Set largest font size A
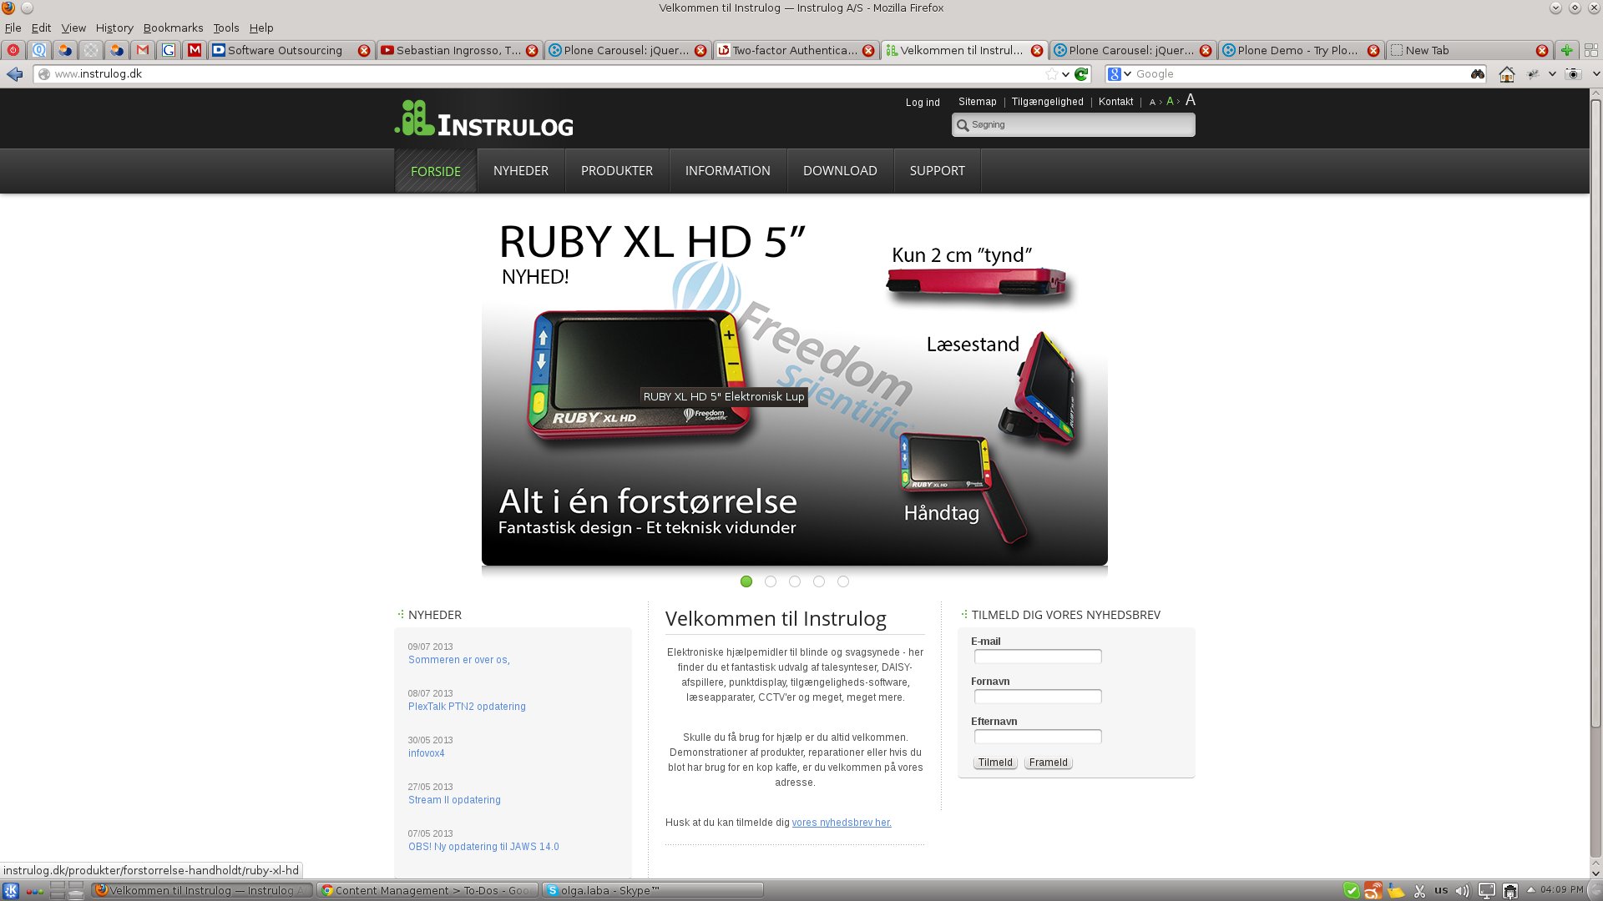Viewport: 1603px width, 901px height. (1191, 100)
